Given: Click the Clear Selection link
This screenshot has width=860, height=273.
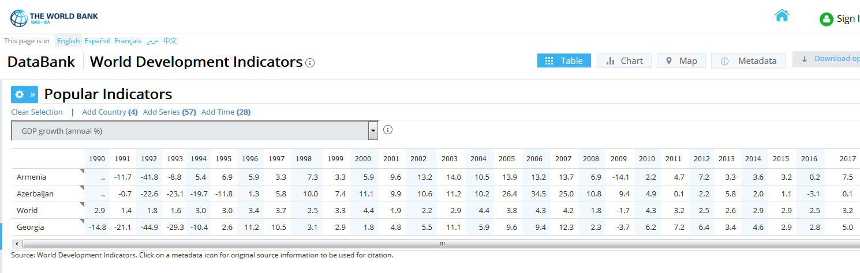Looking at the screenshot, I should coord(37,112).
